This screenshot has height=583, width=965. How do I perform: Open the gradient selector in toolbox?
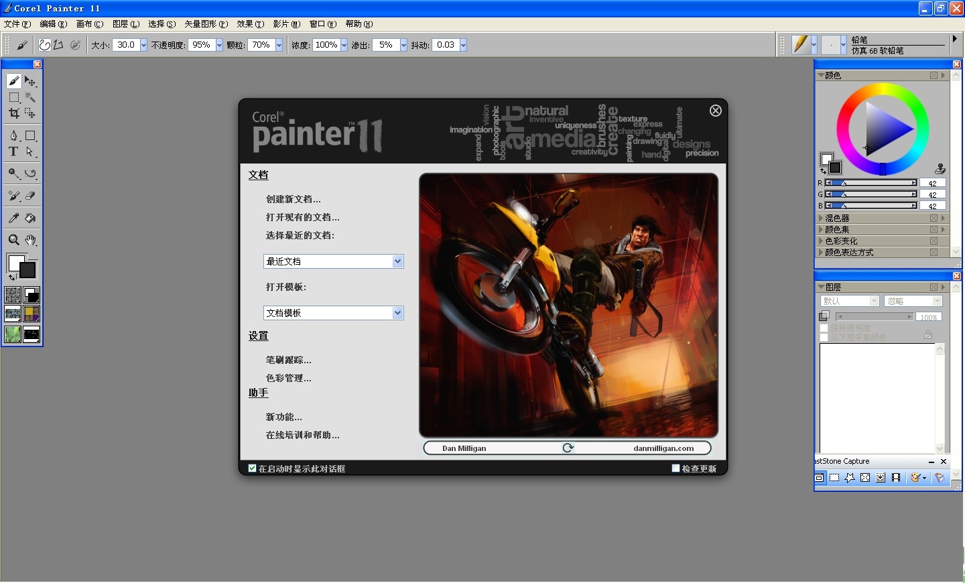coord(31,295)
